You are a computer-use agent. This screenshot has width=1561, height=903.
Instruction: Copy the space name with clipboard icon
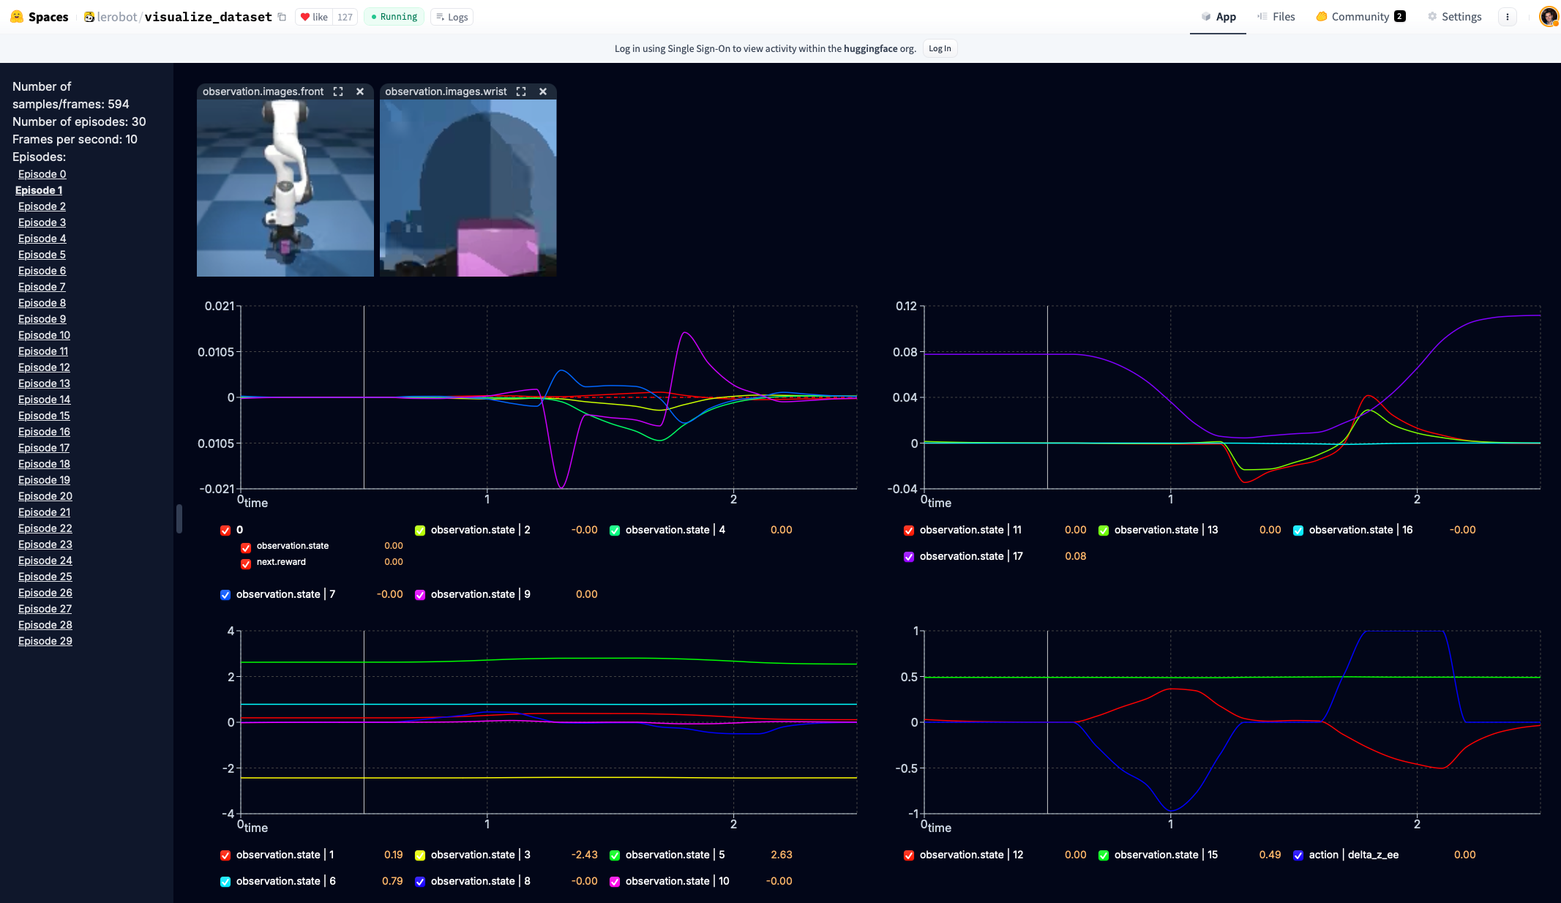coord(282,17)
